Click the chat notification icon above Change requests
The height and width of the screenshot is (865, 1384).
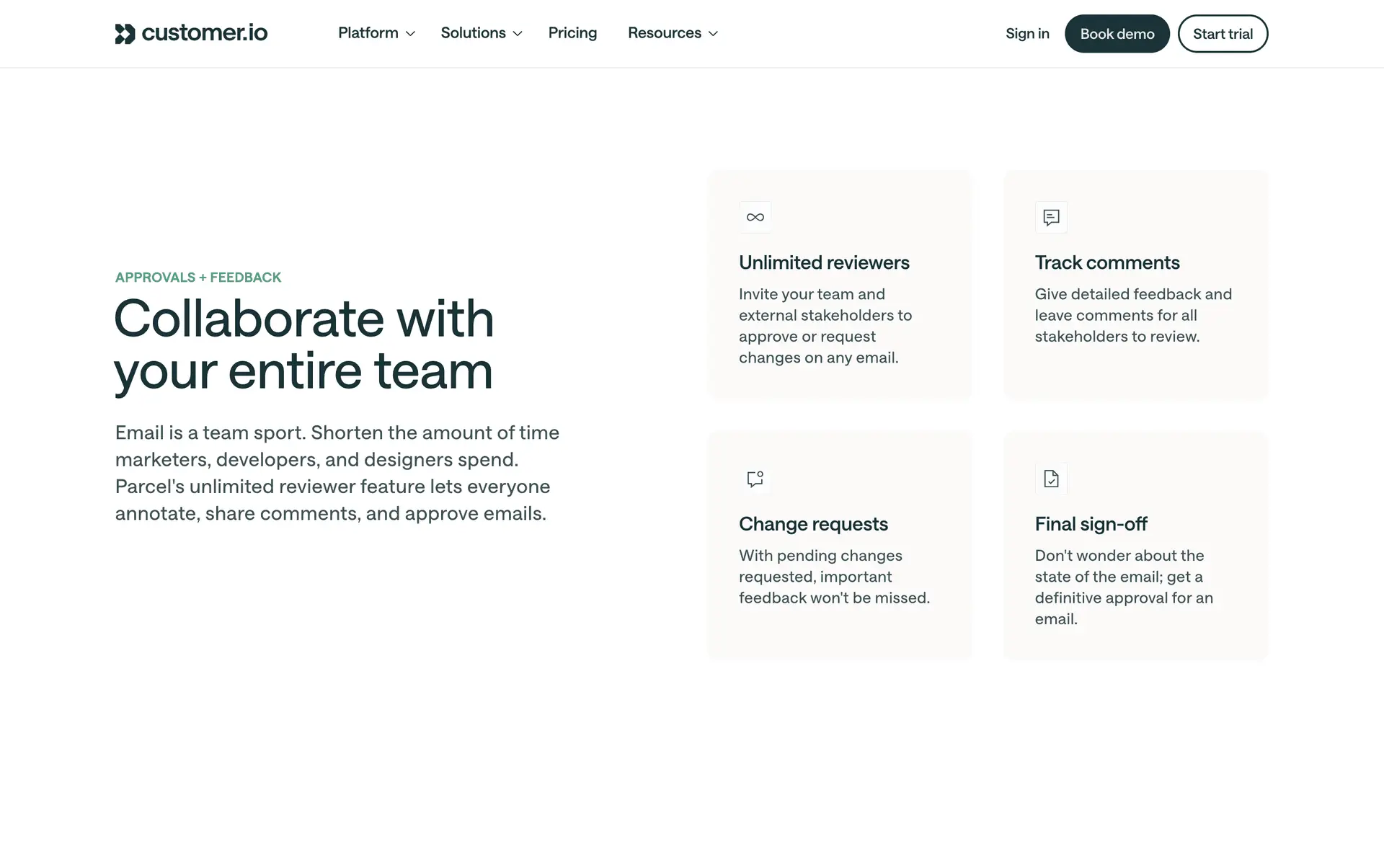755,479
